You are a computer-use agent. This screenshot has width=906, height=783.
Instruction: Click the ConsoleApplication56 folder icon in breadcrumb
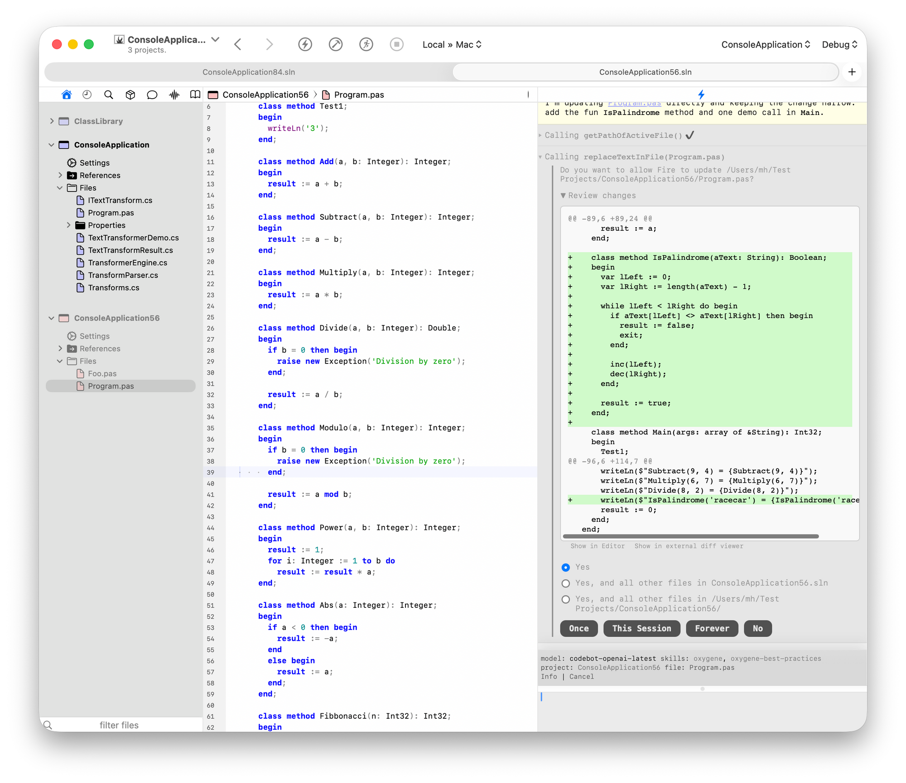click(213, 95)
